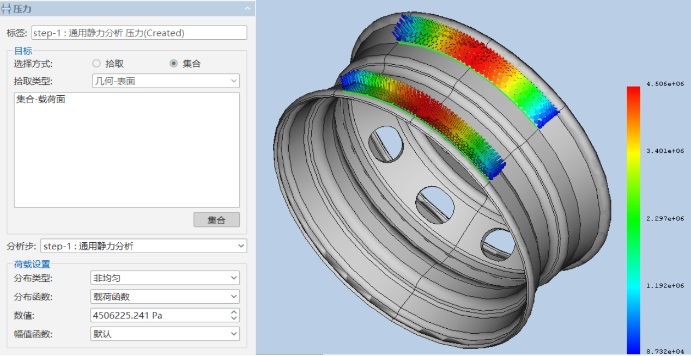This screenshot has width=691, height=356.
Task: Click the 压力 panel title text
Action: (x=22, y=8)
